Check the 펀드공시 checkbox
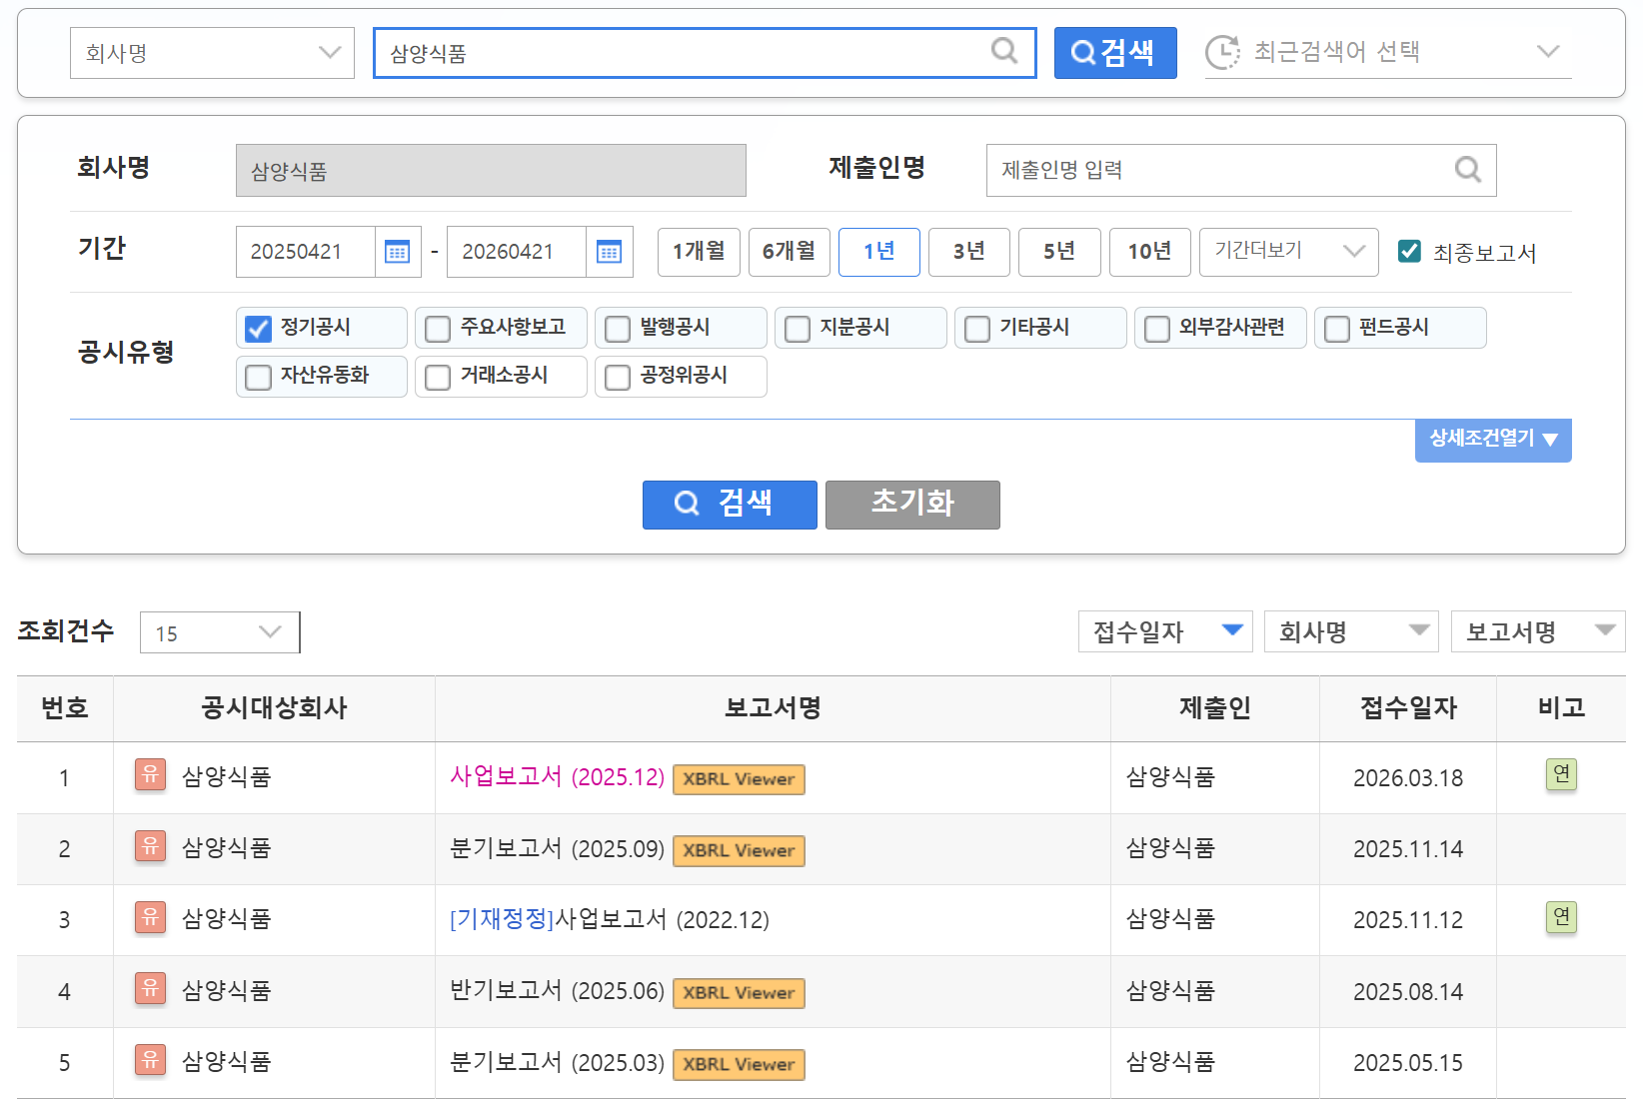1643x1111 pixels. [x=1337, y=329]
